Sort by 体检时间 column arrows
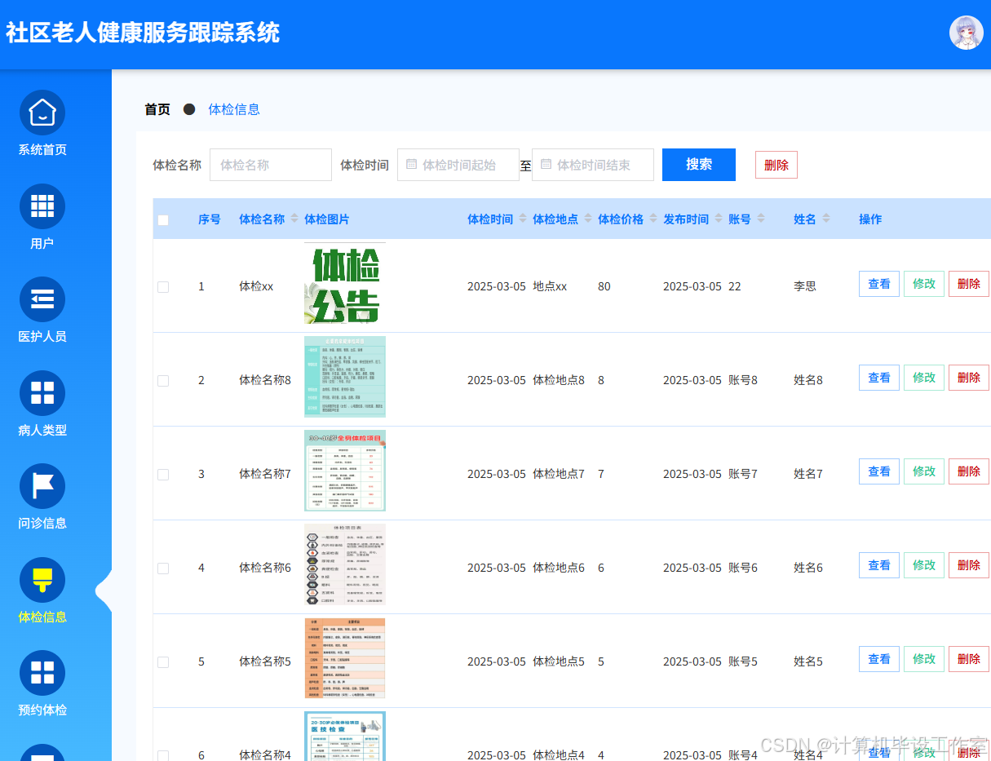Image resolution: width=991 pixels, height=761 pixels. click(x=523, y=219)
